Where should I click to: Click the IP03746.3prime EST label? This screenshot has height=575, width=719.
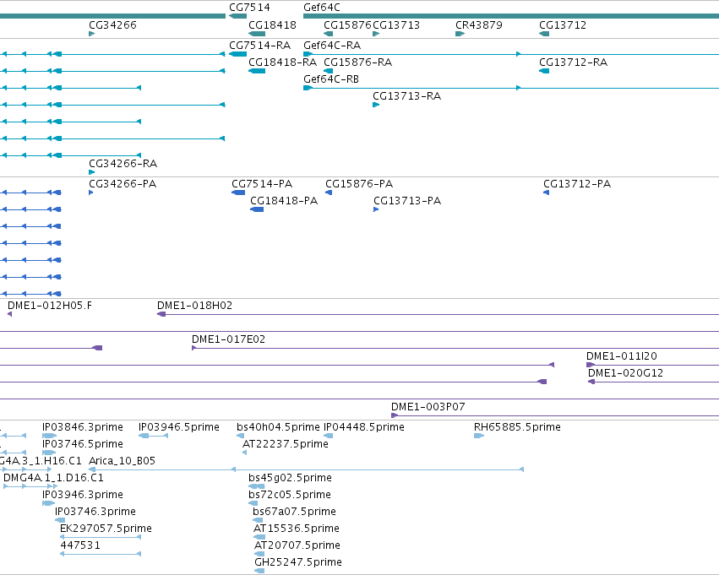point(95,512)
